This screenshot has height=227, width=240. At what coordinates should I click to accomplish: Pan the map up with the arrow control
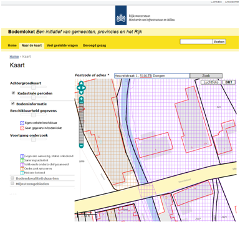click(x=81, y=84)
